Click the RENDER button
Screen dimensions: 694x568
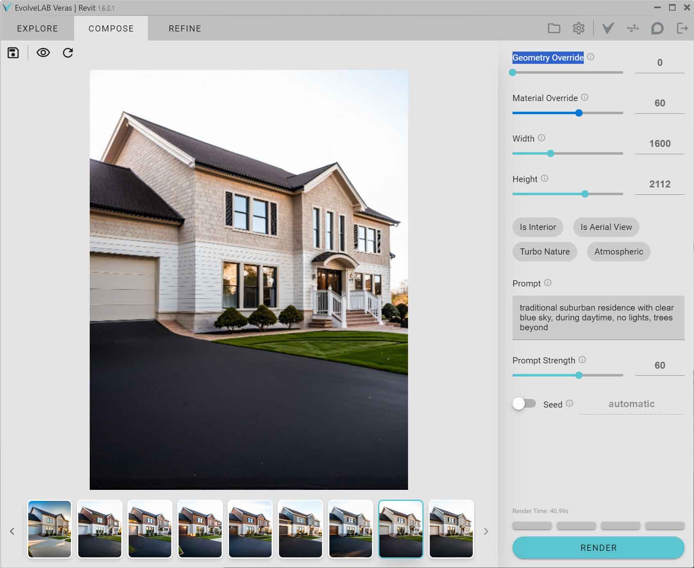pos(598,548)
